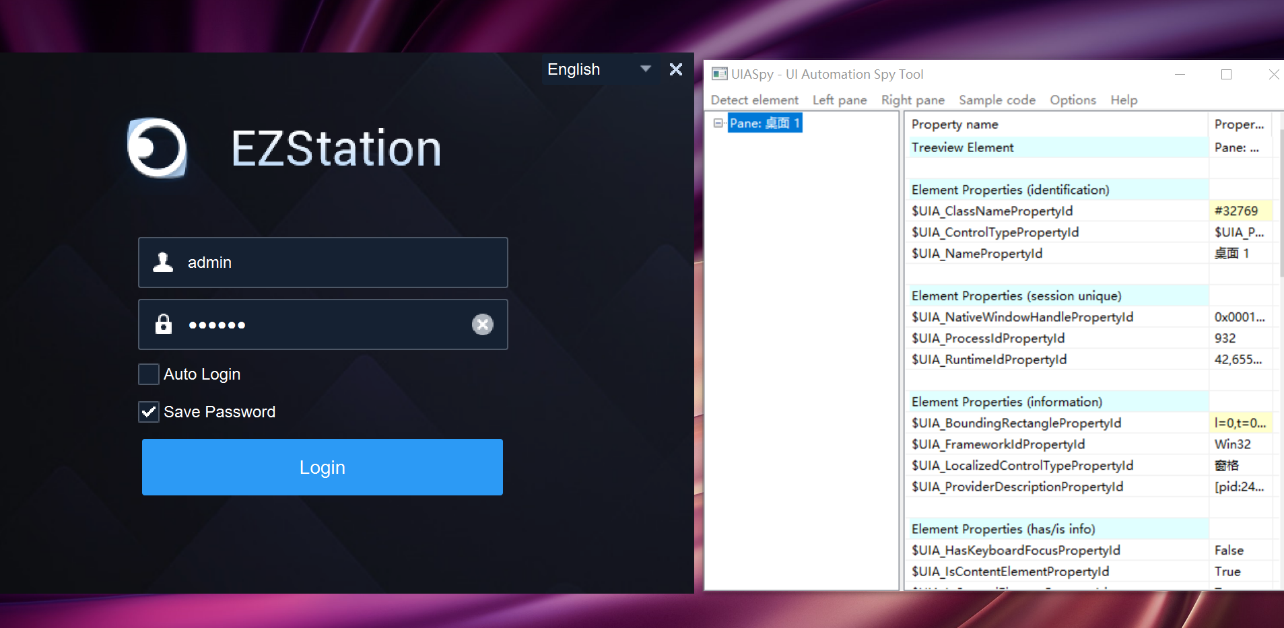This screenshot has width=1284, height=628.
Task: Uncheck the Save Password checkbox
Action: (x=149, y=412)
